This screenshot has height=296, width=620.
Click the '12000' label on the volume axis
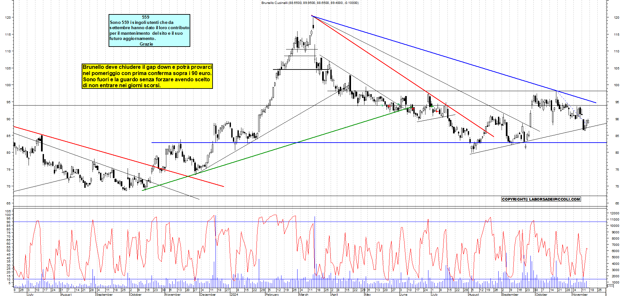pos(614,213)
